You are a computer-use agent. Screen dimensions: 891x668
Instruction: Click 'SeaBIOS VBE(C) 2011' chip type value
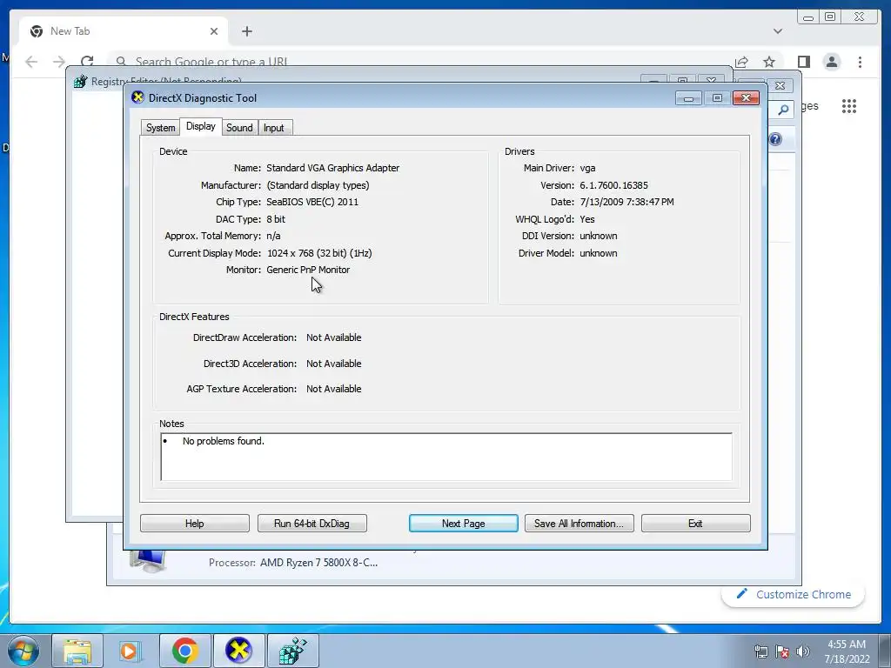pyautogui.click(x=312, y=202)
